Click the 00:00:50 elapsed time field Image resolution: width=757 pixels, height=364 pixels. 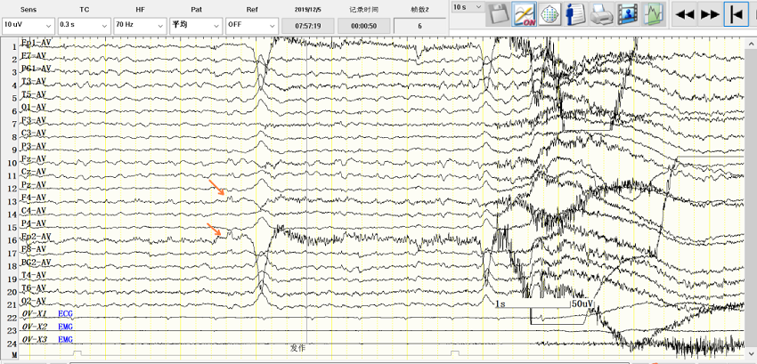point(362,26)
